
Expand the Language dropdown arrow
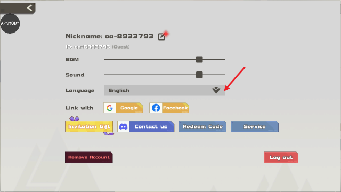(216, 90)
